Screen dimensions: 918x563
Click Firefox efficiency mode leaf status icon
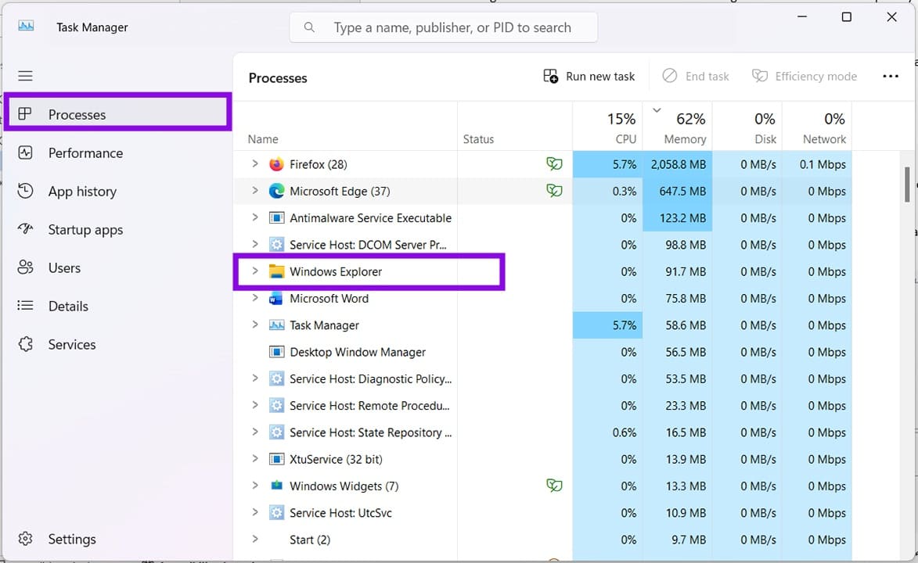tap(554, 164)
